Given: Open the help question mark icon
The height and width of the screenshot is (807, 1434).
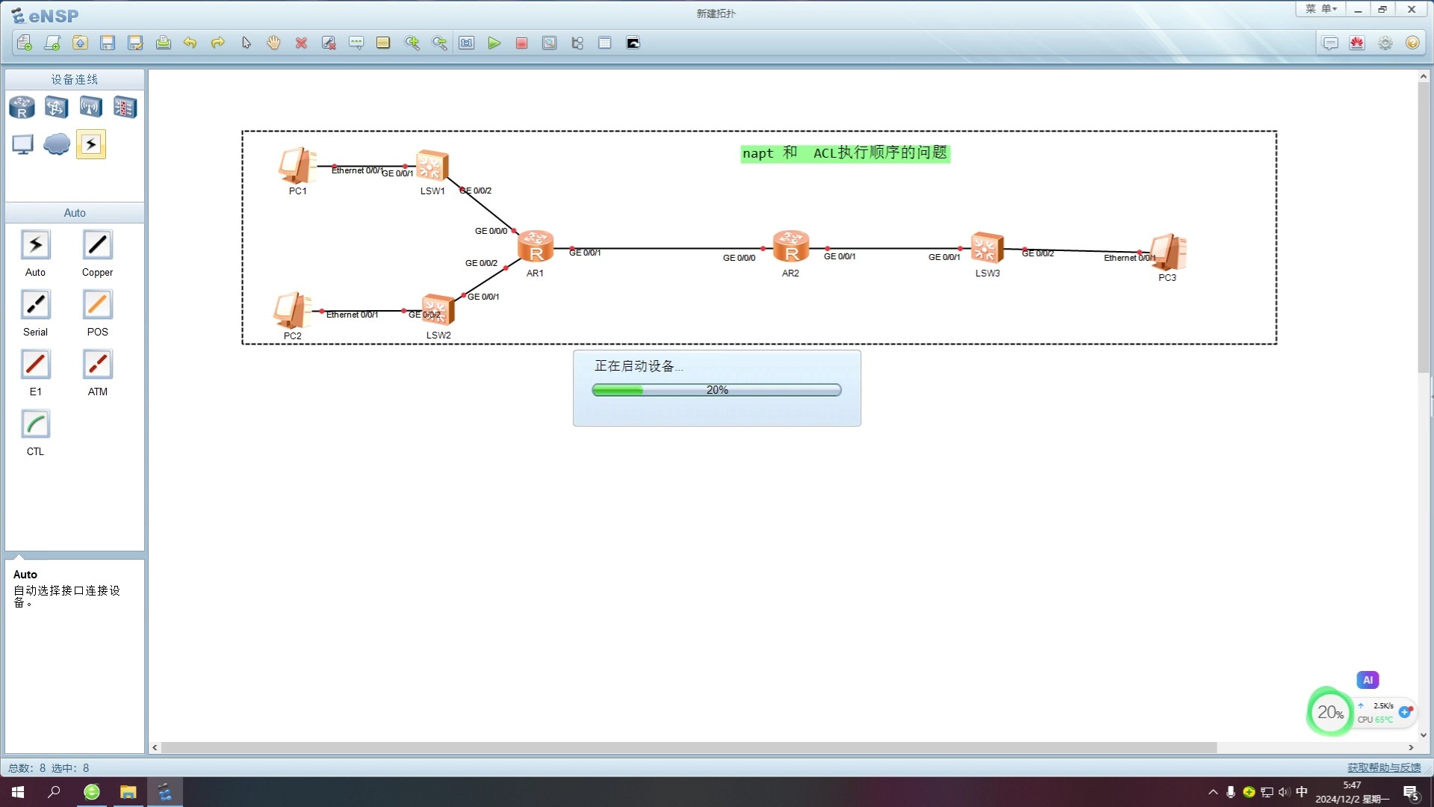Looking at the screenshot, I should pos(1412,43).
